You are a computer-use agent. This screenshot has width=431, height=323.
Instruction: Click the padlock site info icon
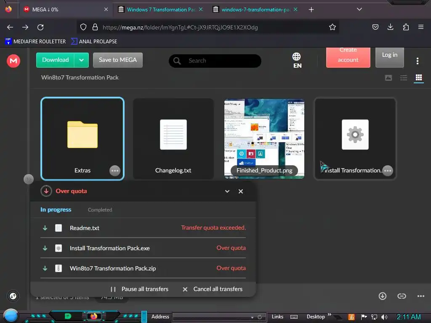click(95, 27)
